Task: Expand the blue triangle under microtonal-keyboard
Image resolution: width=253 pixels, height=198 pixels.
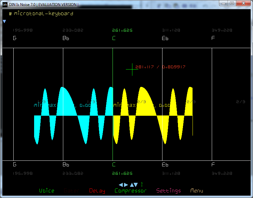Action: click(4, 21)
